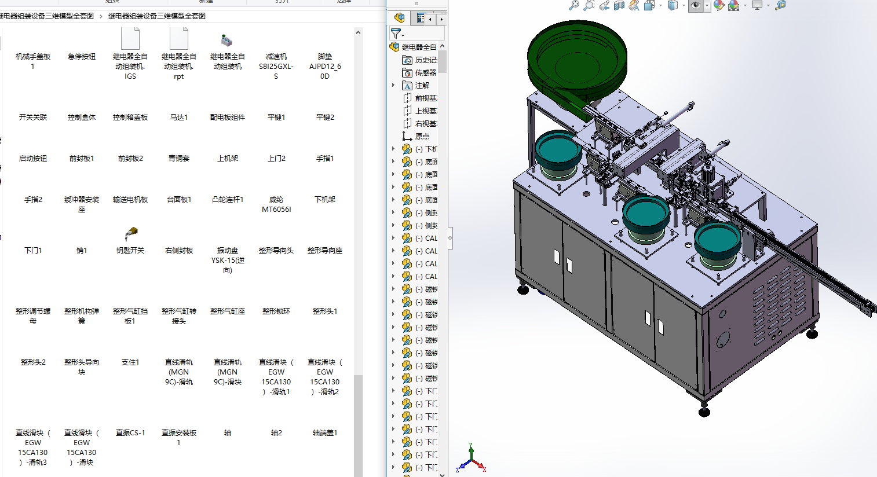Viewport: 877px width, 477px height.
Task: Select the 上视基准面 top plane
Action: 420,111
